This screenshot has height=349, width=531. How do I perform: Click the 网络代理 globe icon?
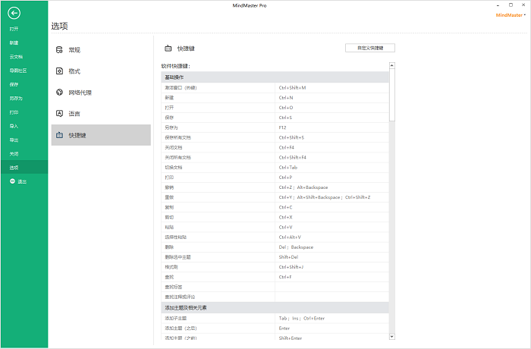click(58, 93)
